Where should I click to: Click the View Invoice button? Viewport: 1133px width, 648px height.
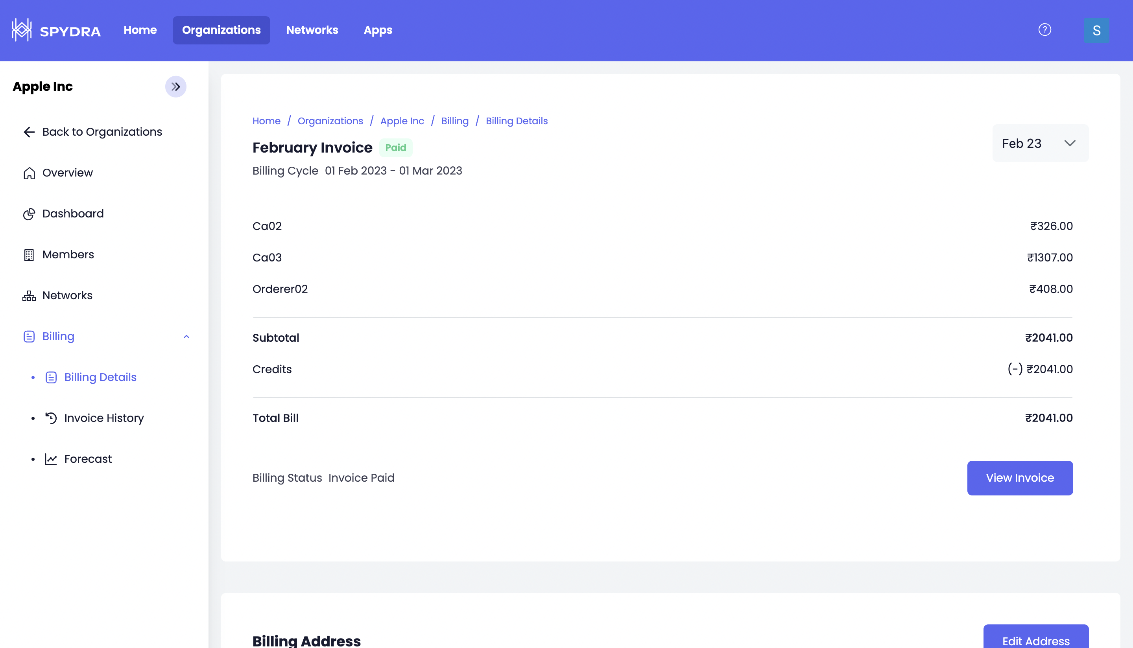click(1019, 478)
